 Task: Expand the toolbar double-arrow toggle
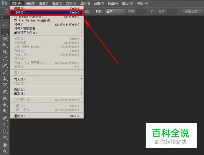tap(2, 17)
